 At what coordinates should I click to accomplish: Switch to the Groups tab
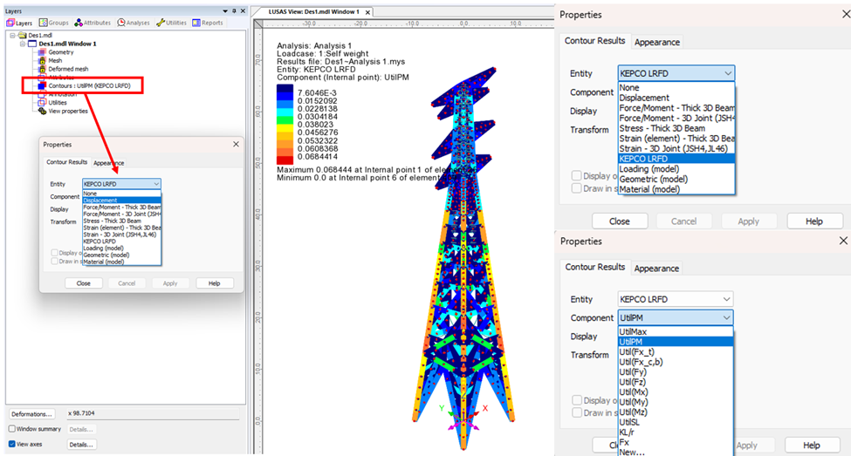pos(54,23)
